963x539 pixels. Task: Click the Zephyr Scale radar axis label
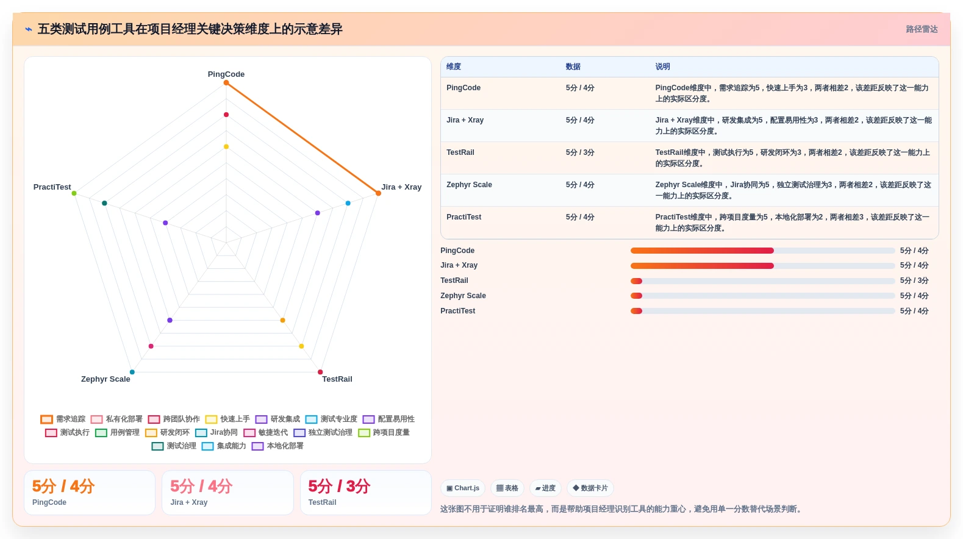(106, 379)
